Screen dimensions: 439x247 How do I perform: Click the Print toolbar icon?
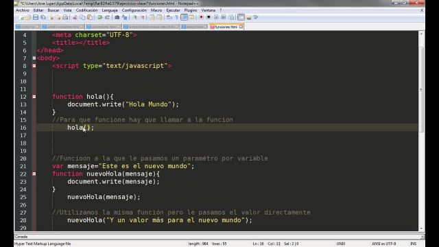point(65,17)
